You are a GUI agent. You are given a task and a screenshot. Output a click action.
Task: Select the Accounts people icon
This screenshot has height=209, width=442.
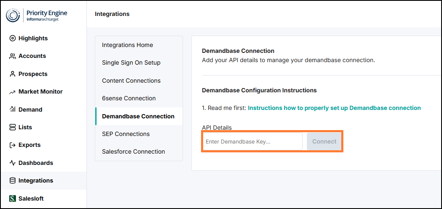pos(13,56)
